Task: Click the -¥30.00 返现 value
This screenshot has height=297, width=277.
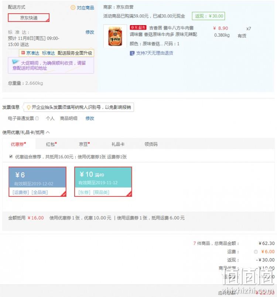Action: pos(265,260)
